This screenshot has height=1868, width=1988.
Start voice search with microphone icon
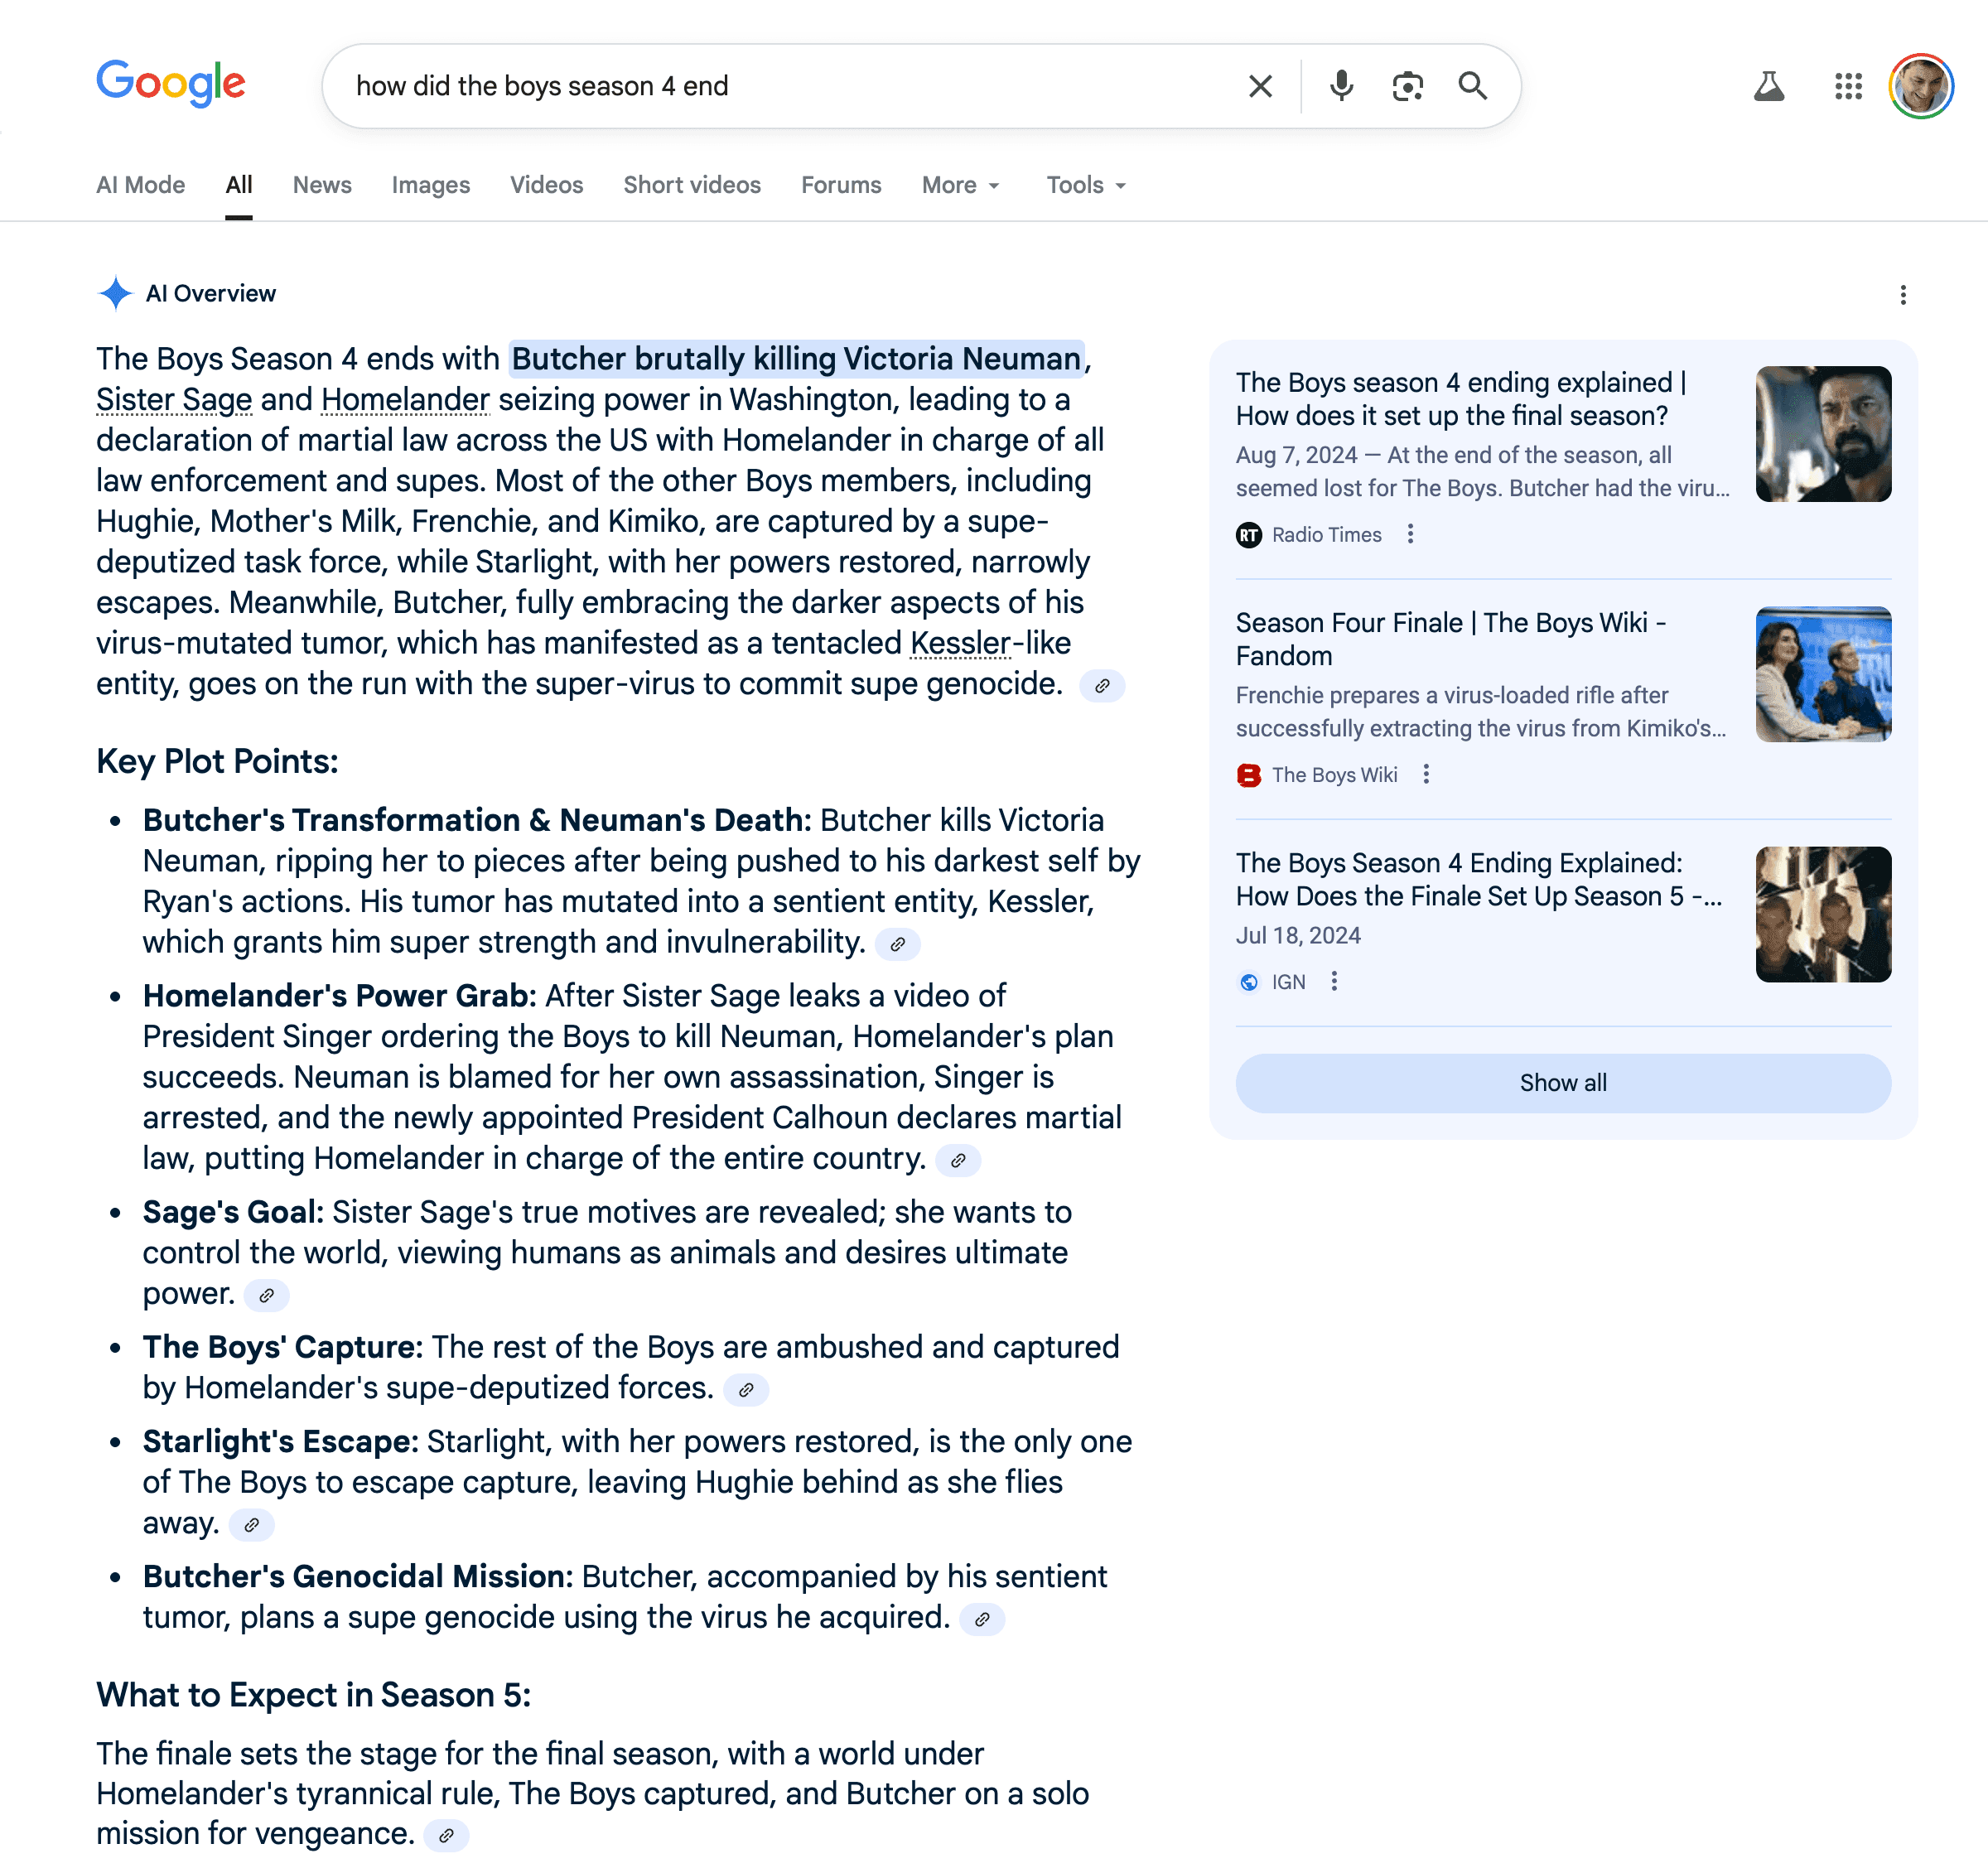tap(1341, 86)
